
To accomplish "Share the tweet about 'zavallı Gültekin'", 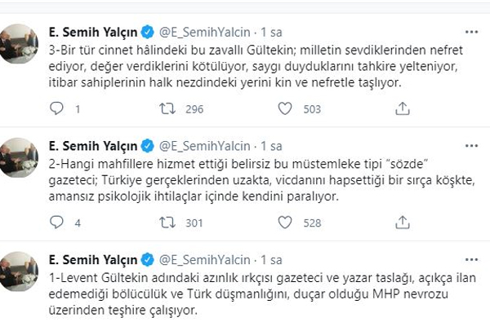I will (x=402, y=108).
